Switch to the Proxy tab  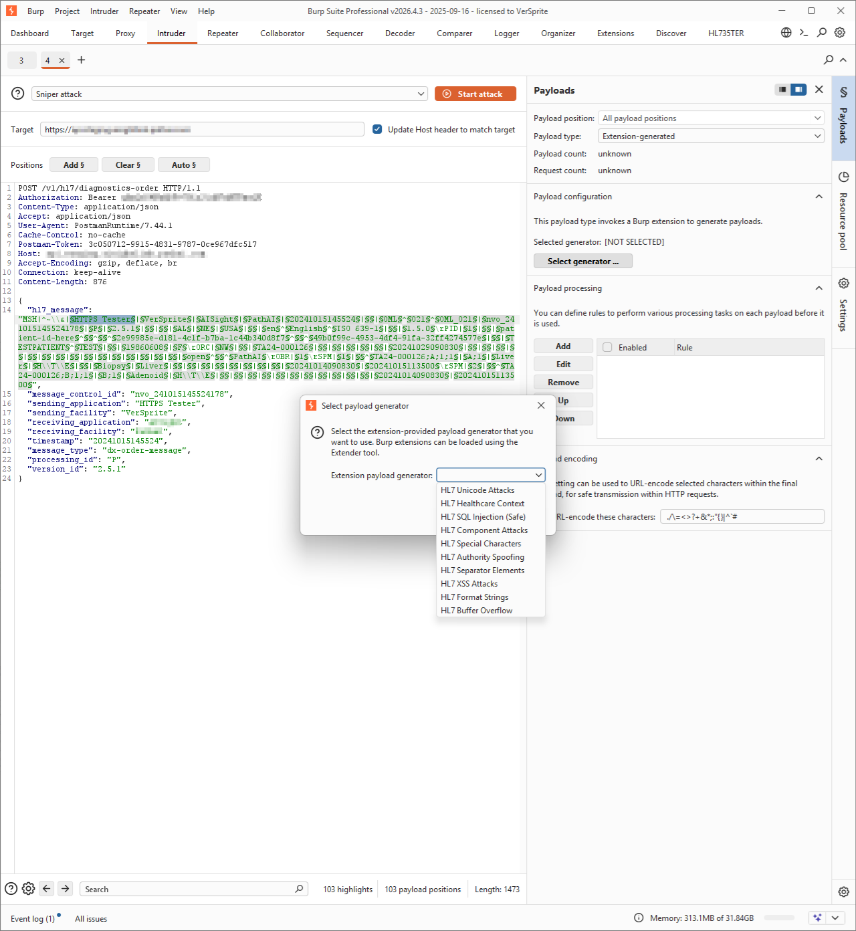point(125,33)
